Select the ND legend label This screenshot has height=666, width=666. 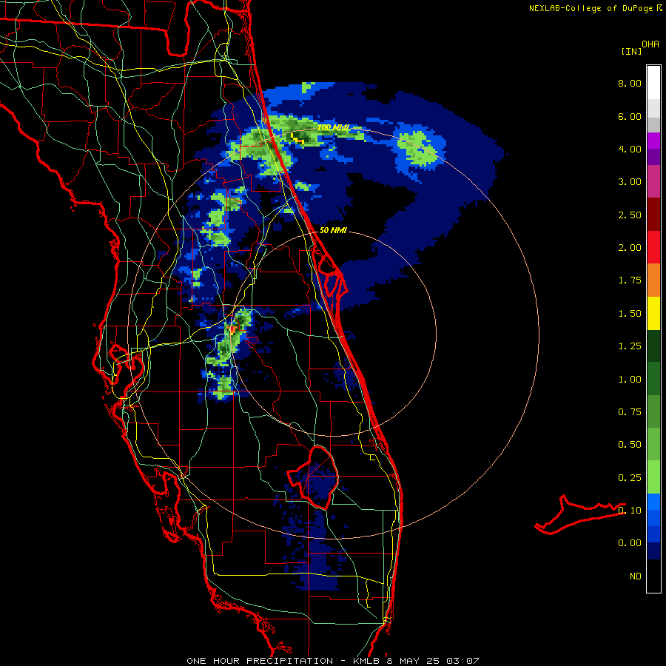tap(636, 576)
